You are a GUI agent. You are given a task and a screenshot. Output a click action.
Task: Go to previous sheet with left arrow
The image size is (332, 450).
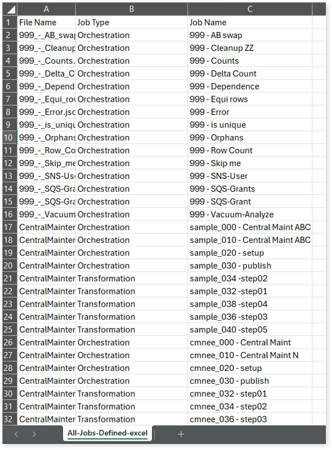coord(17,434)
